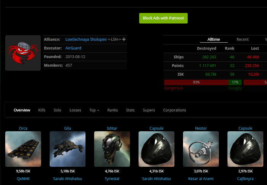
Task: Open the Gila ship kill image
Action: pos(68,149)
